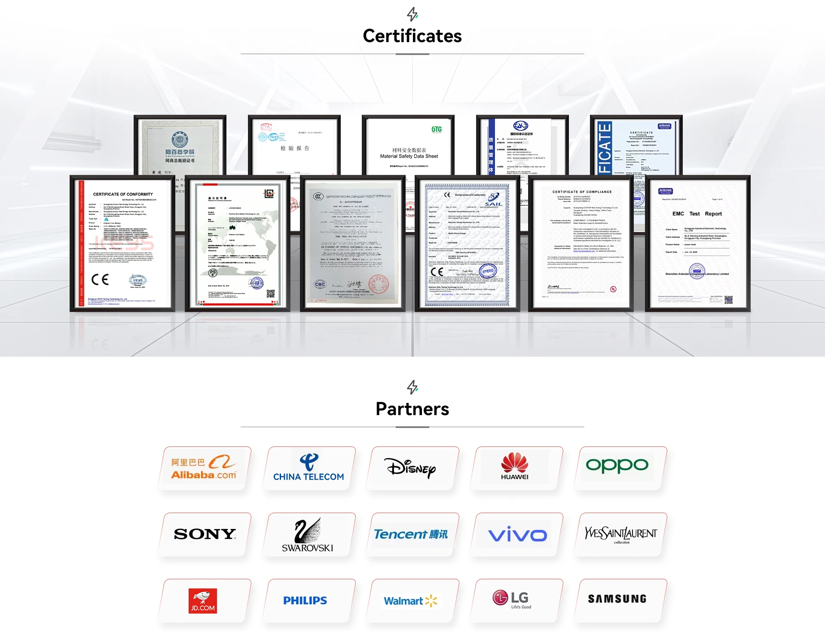Screen dimensions: 825x636
Task: Click the lightning icon above Partners heading
Action: click(x=412, y=387)
